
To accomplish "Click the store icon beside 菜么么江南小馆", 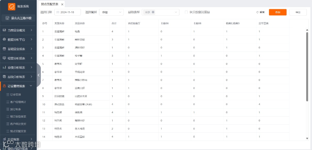I will (x=7, y=18).
